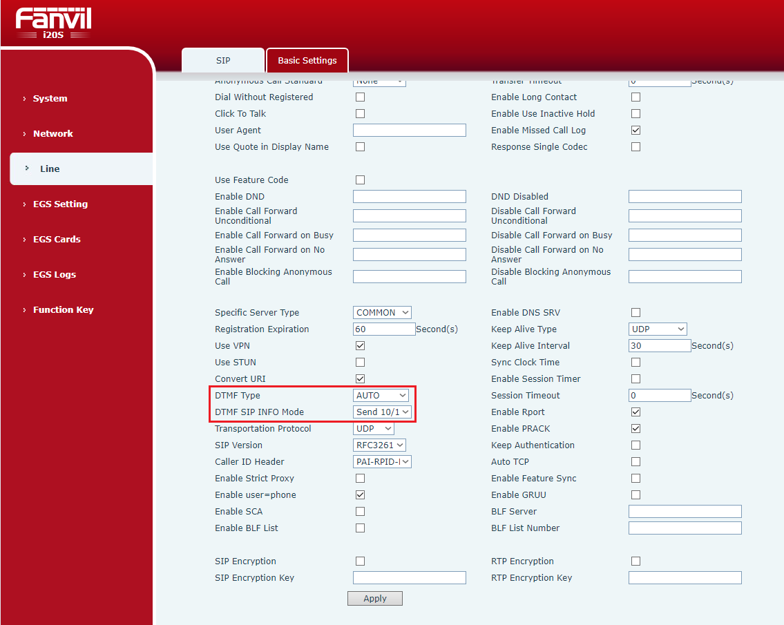Expand the Keep Alive Type dropdown
The image size is (784, 625).
click(657, 329)
